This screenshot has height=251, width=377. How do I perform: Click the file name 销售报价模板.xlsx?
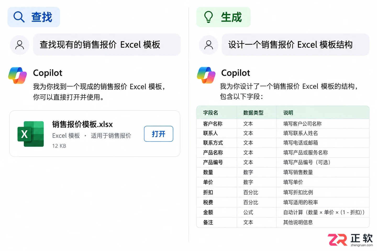[x=82, y=124]
